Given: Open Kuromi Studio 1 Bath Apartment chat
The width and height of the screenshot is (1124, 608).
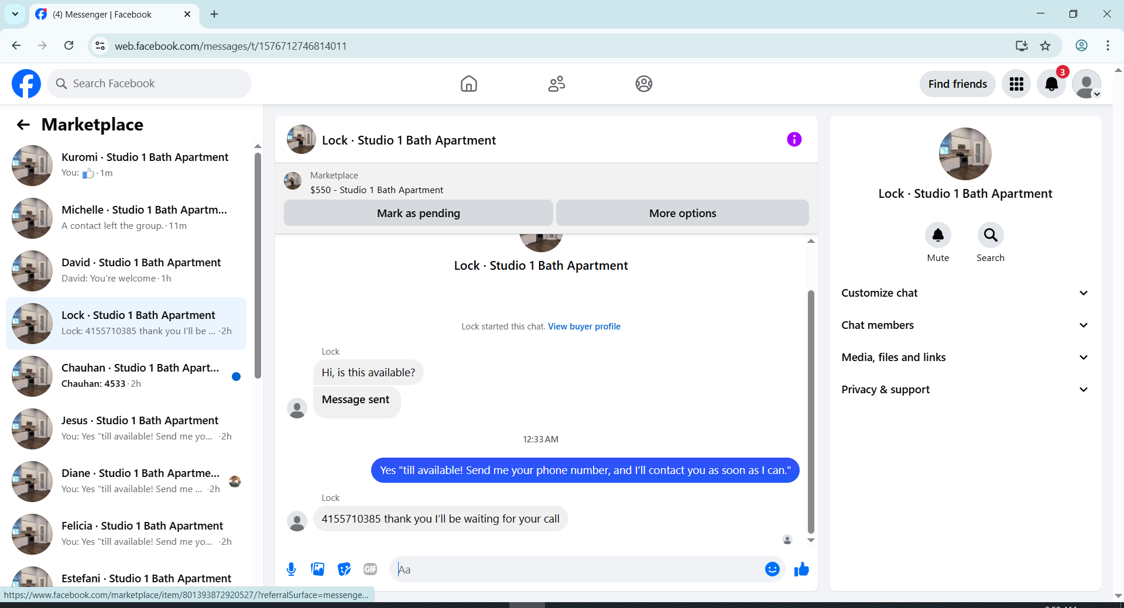Looking at the screenshot, I should (x=126, y=166).
